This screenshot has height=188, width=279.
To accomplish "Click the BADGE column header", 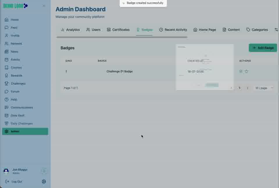I will click(102, 61).
